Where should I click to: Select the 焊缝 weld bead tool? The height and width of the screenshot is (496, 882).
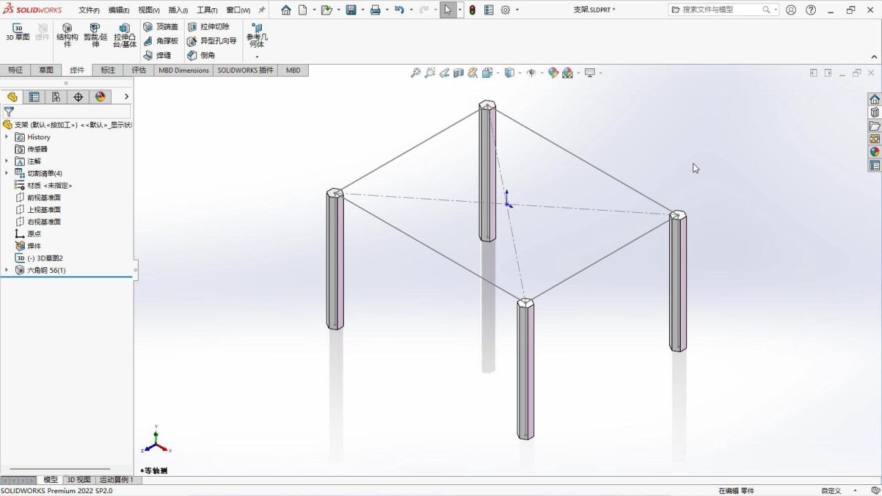click(160, 55)
